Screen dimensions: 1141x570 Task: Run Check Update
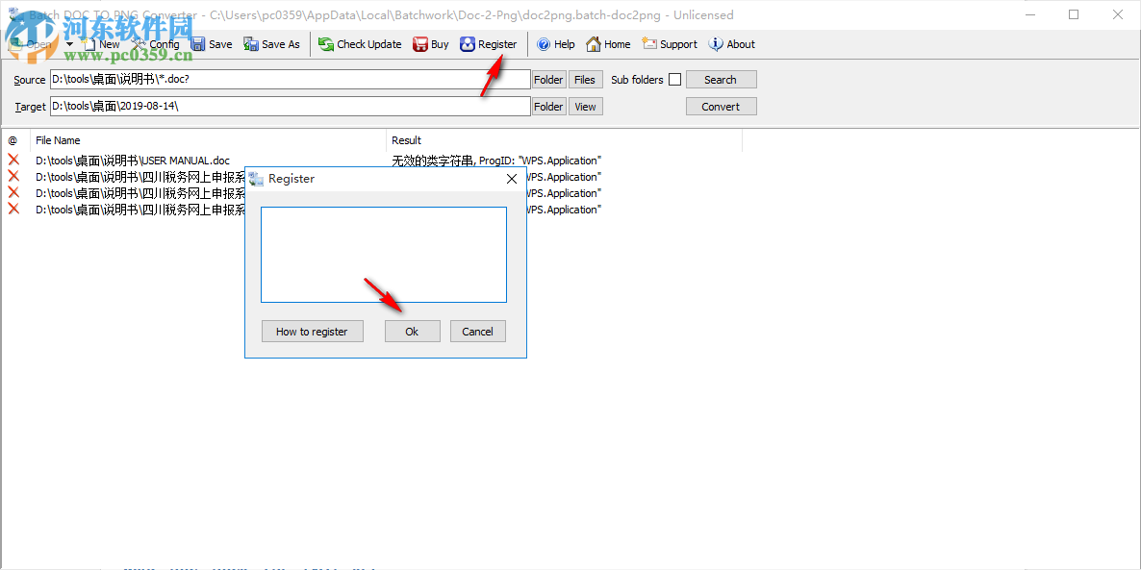point(359,43)
